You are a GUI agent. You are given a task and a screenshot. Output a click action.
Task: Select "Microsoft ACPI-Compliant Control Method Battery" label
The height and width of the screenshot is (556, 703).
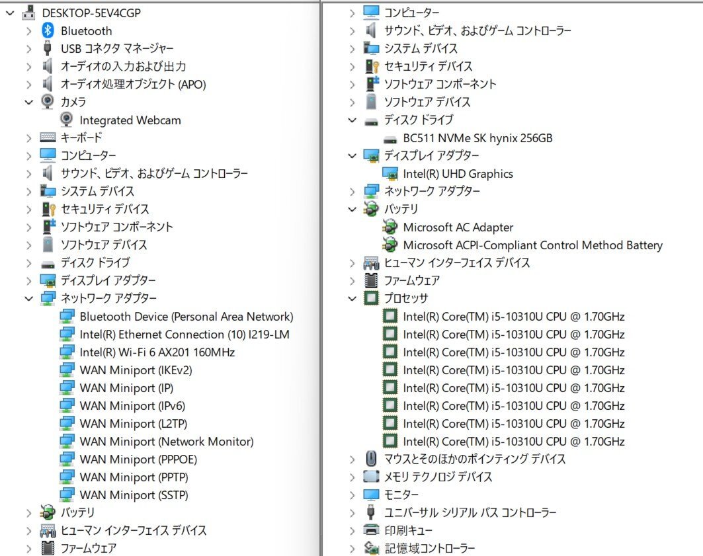[532, 245]
